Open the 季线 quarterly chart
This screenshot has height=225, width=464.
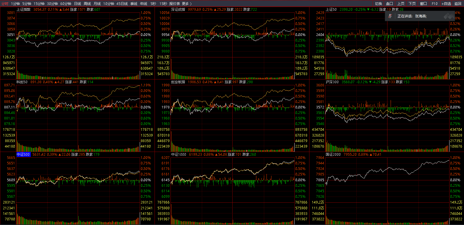tap(134, 3)
